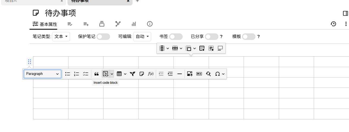The width and height of the screenshot is (349, 132).
Task: Open the owned attributes tab icon
Action: click(x=70, y=24)
